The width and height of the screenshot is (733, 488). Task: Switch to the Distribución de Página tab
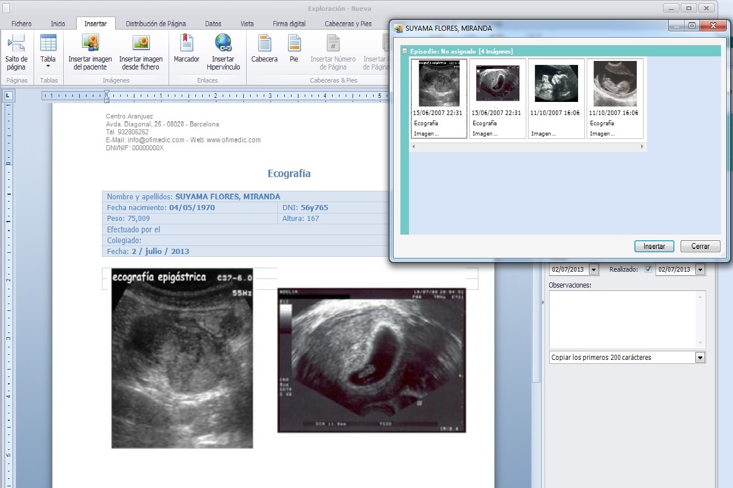tap(156, 24)
